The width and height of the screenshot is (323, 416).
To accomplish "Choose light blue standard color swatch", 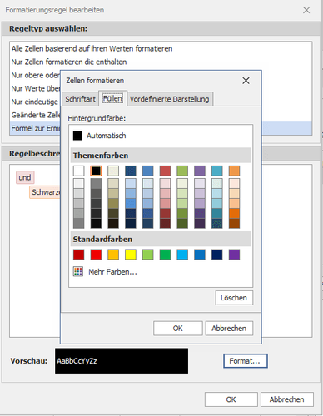I will point(182,255).
